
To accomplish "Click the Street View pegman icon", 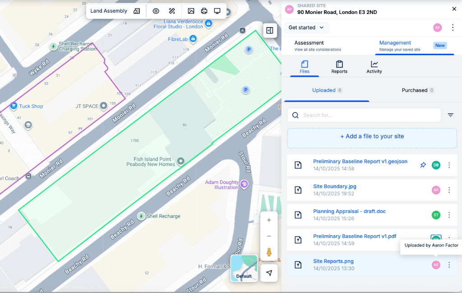I will pyautogui.click(x=269, y=252).
